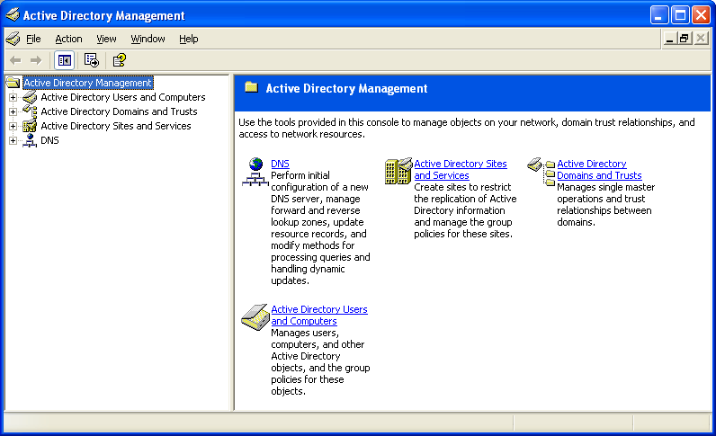The width and height of the screenshot is (716, 436).
Task: Click Sites and Services tree icon
Action: coord(30,126)
